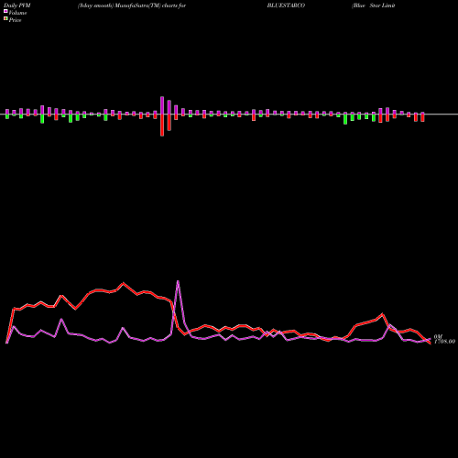This screenshot has height=458, width=458.
Task: Select the 'Price' legend label
Action: coord(15,20)
